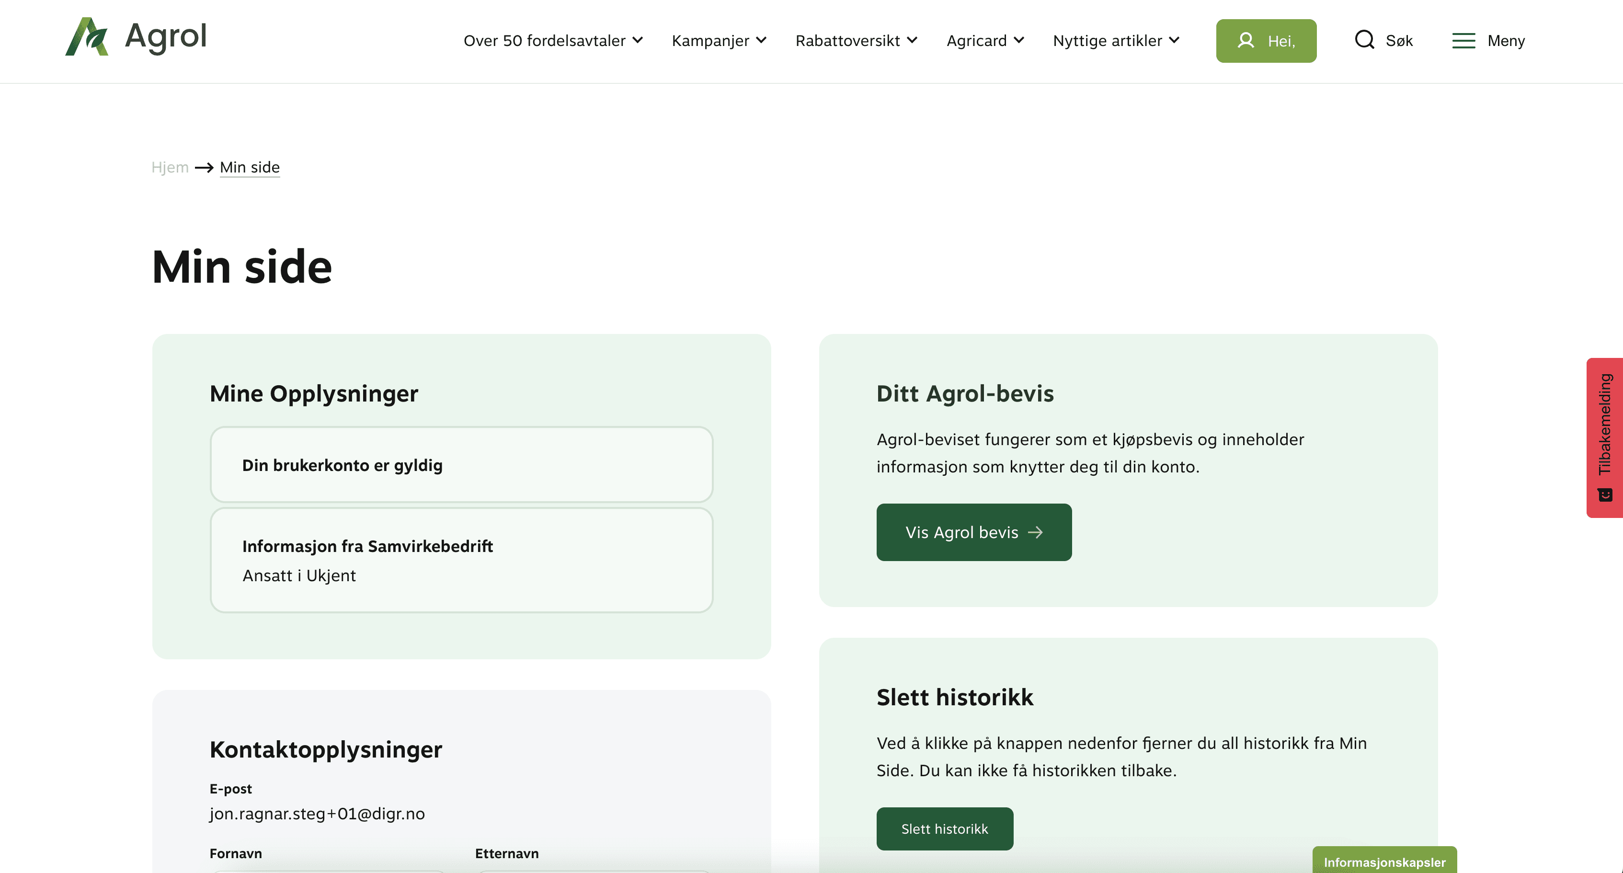The image size is (1623, 873).
Task: Click the Informasjon fra Samvirkebedrift heading
Action: point(367,546)
